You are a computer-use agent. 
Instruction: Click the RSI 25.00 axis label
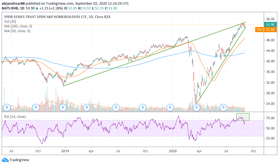[270, 138]
